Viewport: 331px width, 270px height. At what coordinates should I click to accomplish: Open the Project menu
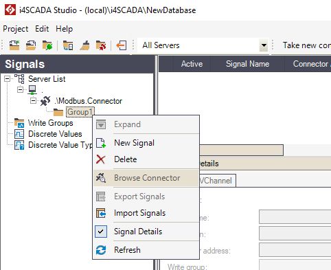[x=15, y=29]
